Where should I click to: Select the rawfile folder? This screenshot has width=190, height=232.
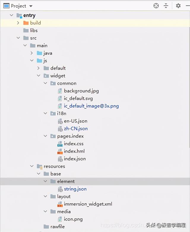[x=58, y=227]
